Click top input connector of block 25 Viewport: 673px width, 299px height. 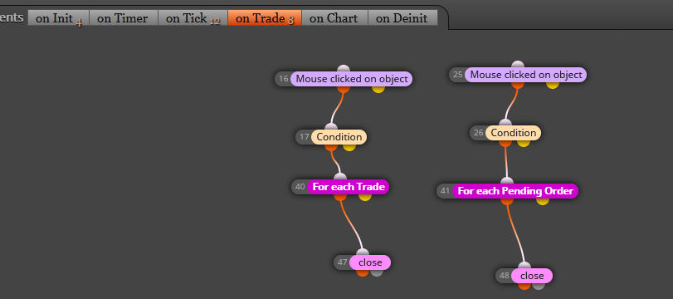(x=518, y=65)
